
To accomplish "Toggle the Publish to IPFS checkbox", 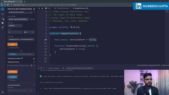I will click(x=8, y=48).
